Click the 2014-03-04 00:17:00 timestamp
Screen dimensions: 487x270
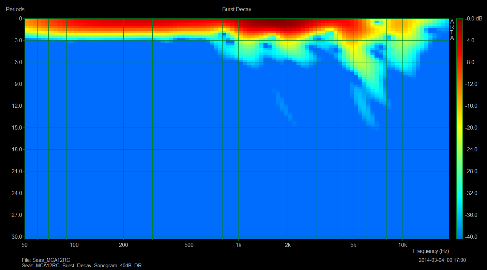442,260
